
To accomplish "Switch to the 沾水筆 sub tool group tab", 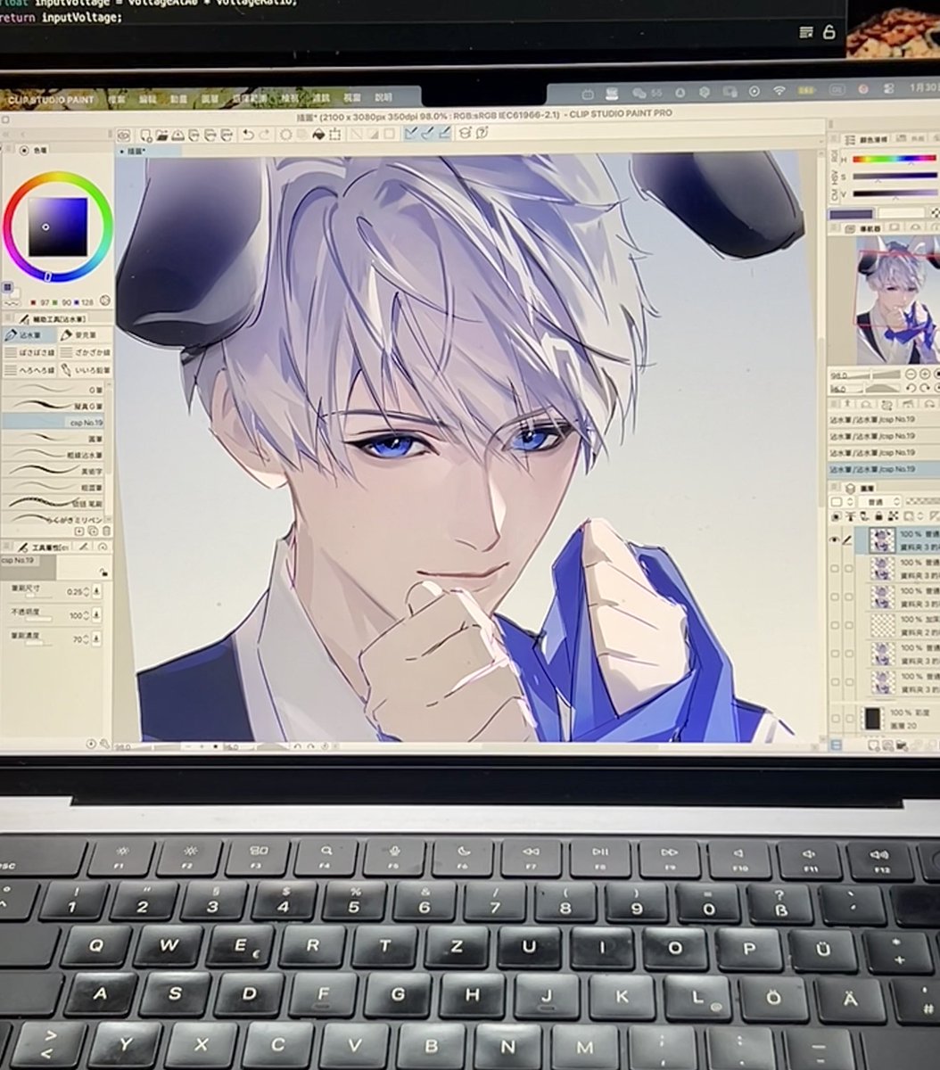I will pyautogui.click(x=29, y=334).
